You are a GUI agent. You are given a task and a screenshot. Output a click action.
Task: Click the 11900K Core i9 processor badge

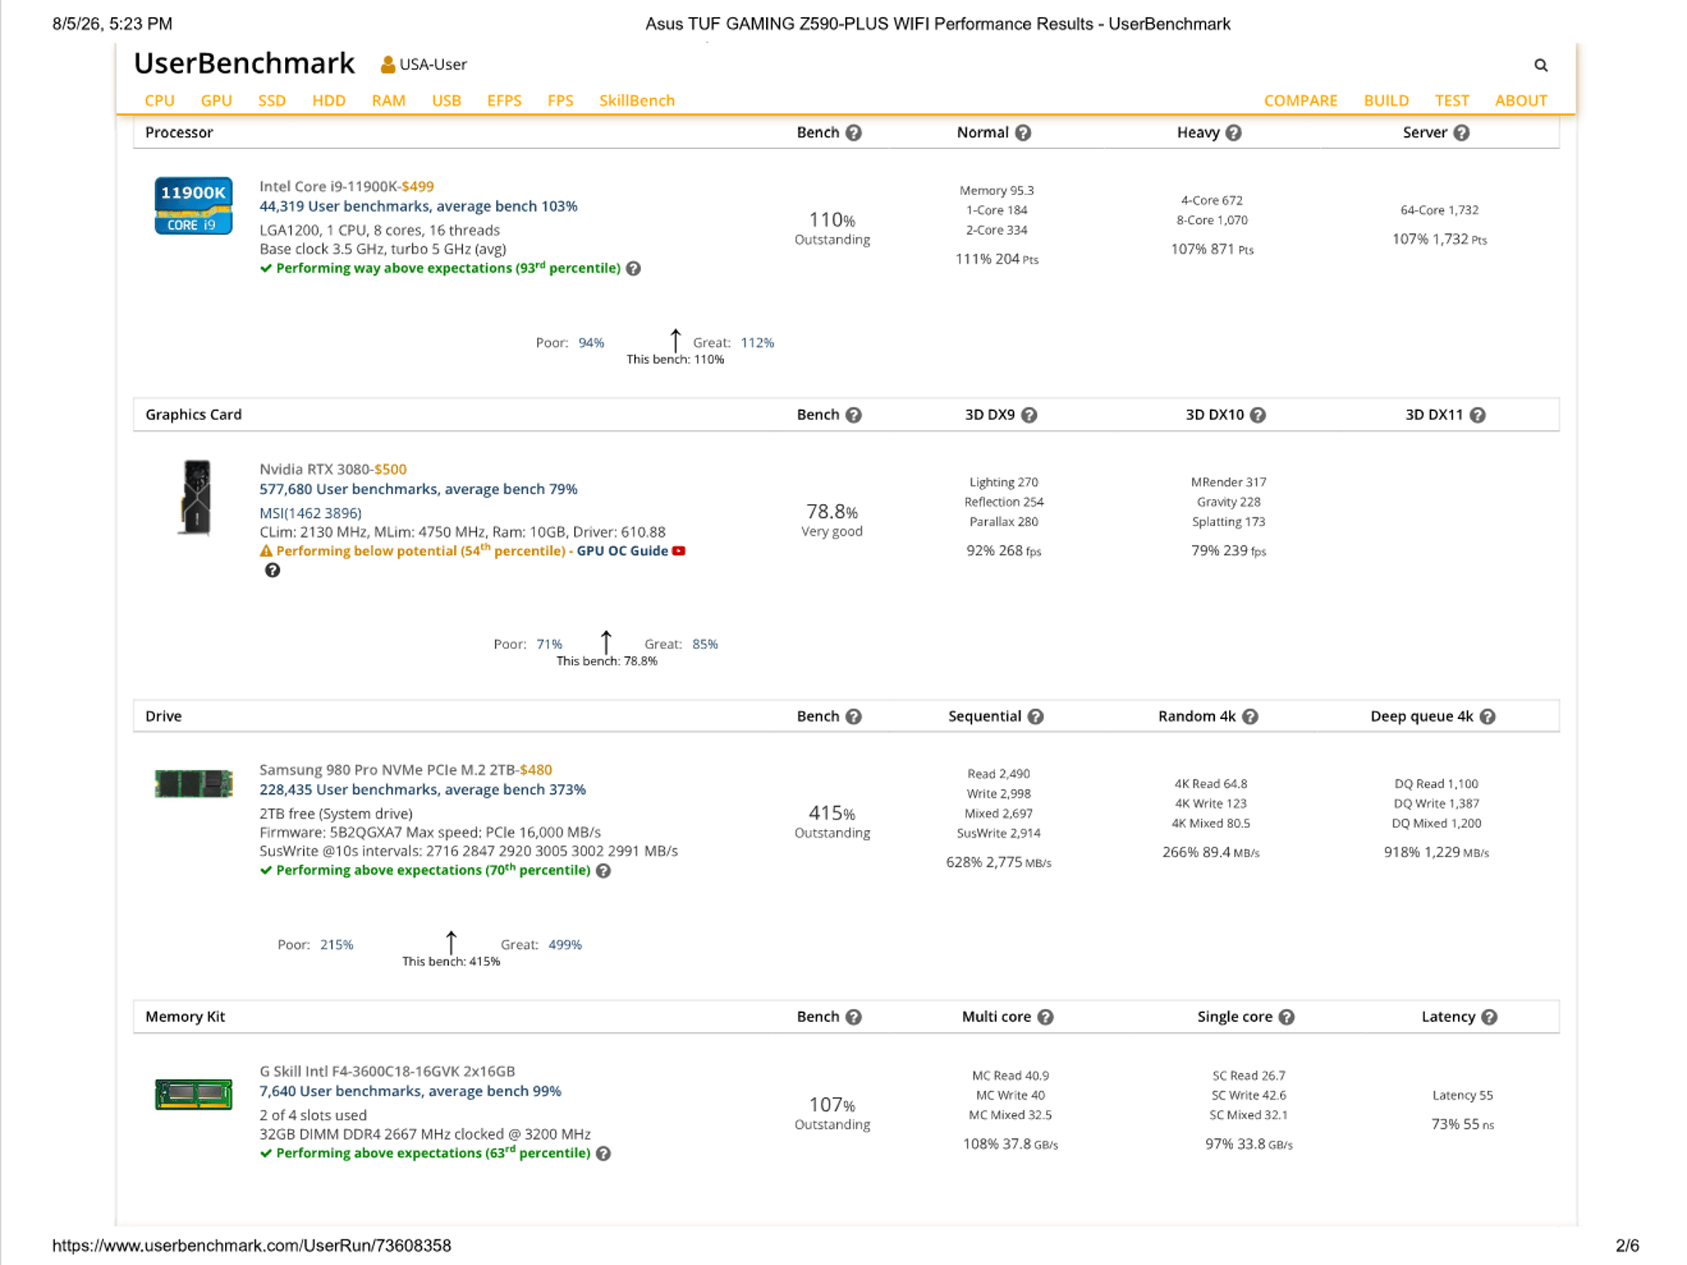coord(194,206)
